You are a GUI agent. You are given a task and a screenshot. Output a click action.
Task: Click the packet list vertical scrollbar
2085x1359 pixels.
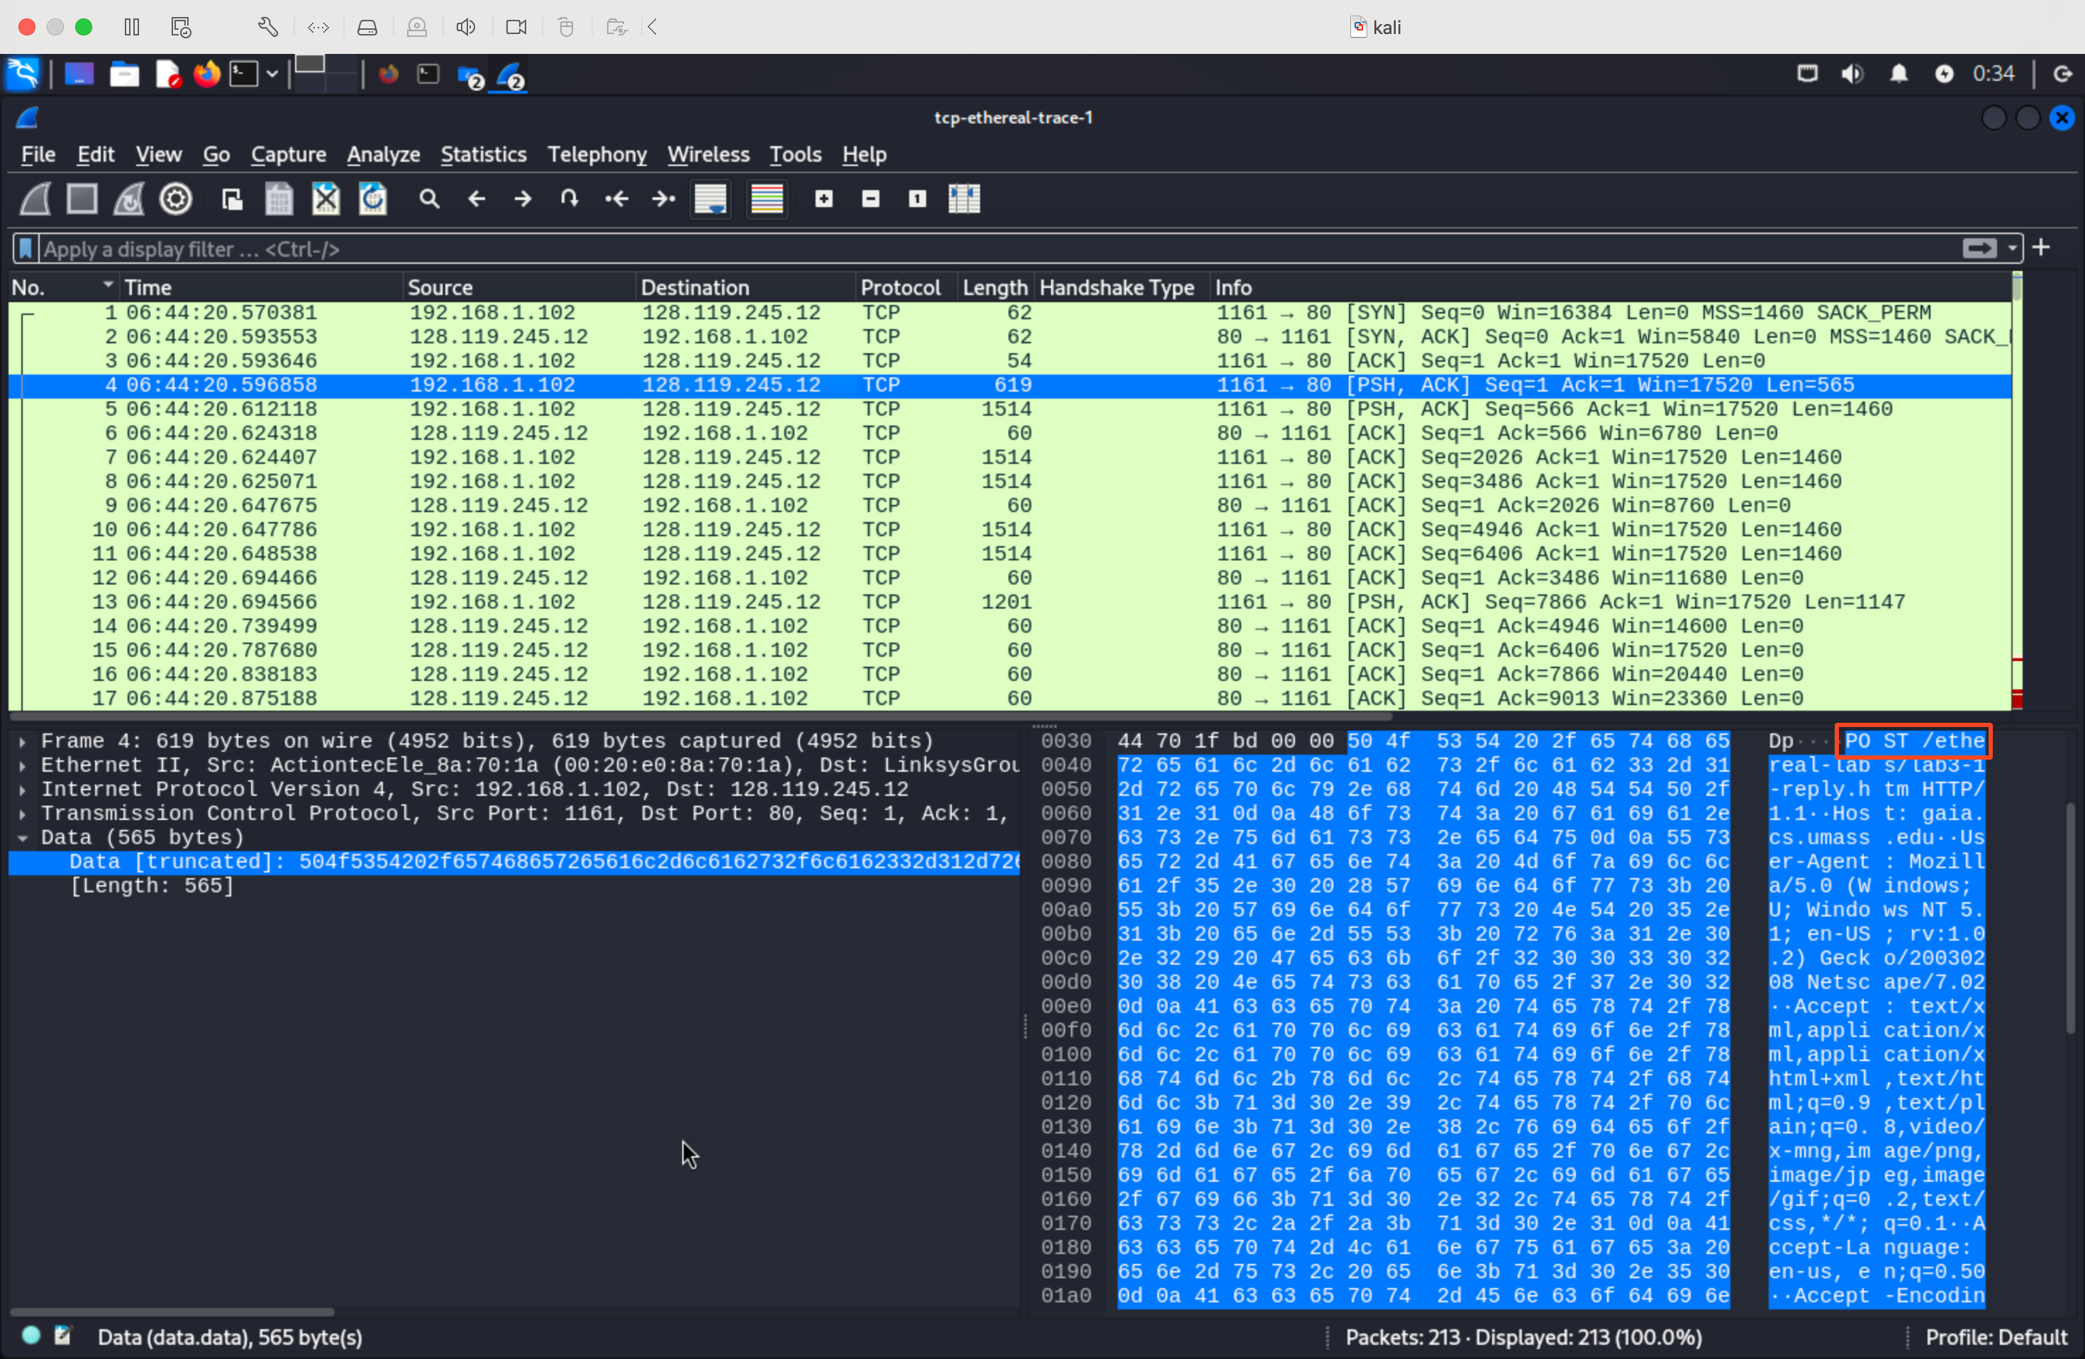(2017, 491)
